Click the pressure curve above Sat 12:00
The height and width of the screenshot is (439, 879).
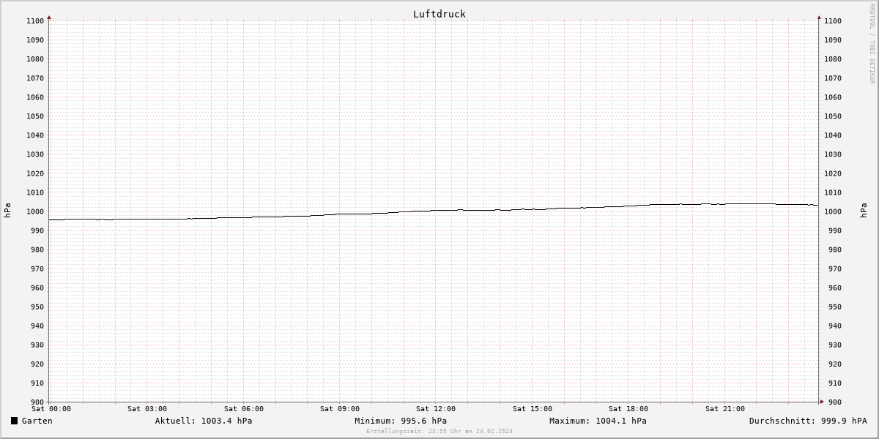coord(436,211)
